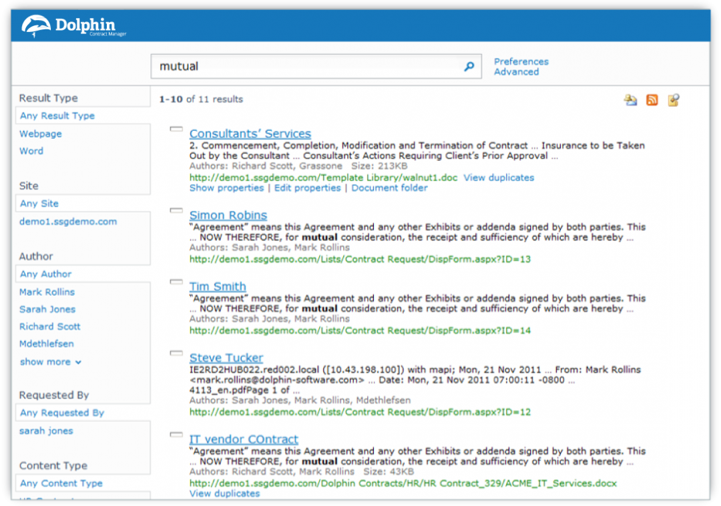721x506 pixels.
Task: Click document icon beside Simon Robins
Action: tap(176, 210)
